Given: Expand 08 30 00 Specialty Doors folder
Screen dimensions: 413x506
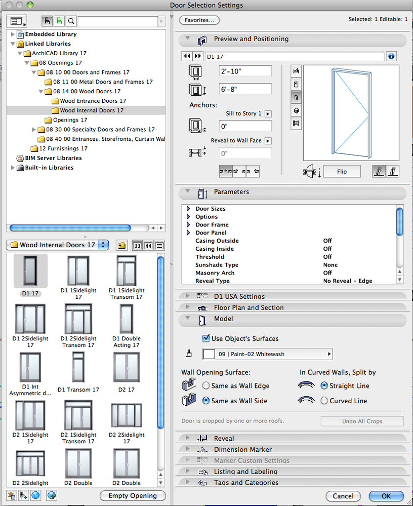Looking at the screenshot, I should 34,129.
